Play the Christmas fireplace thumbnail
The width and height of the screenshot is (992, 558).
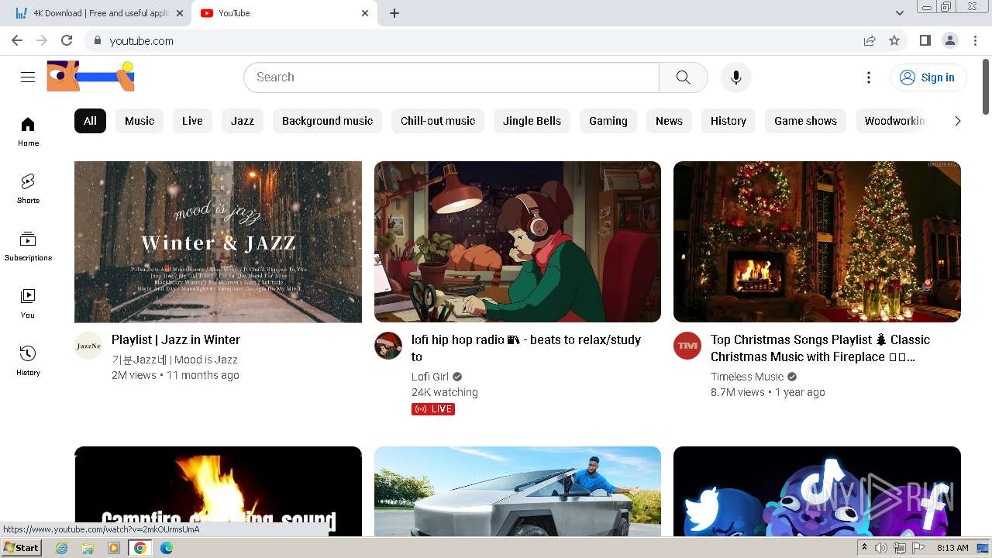(817, 242)
